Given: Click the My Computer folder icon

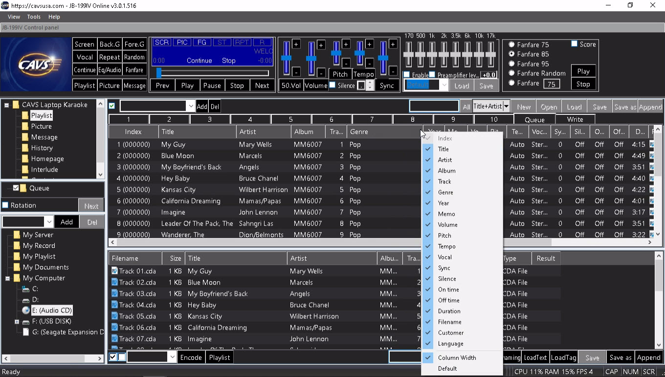Looking at the screenshot, I should coord(17,278).
